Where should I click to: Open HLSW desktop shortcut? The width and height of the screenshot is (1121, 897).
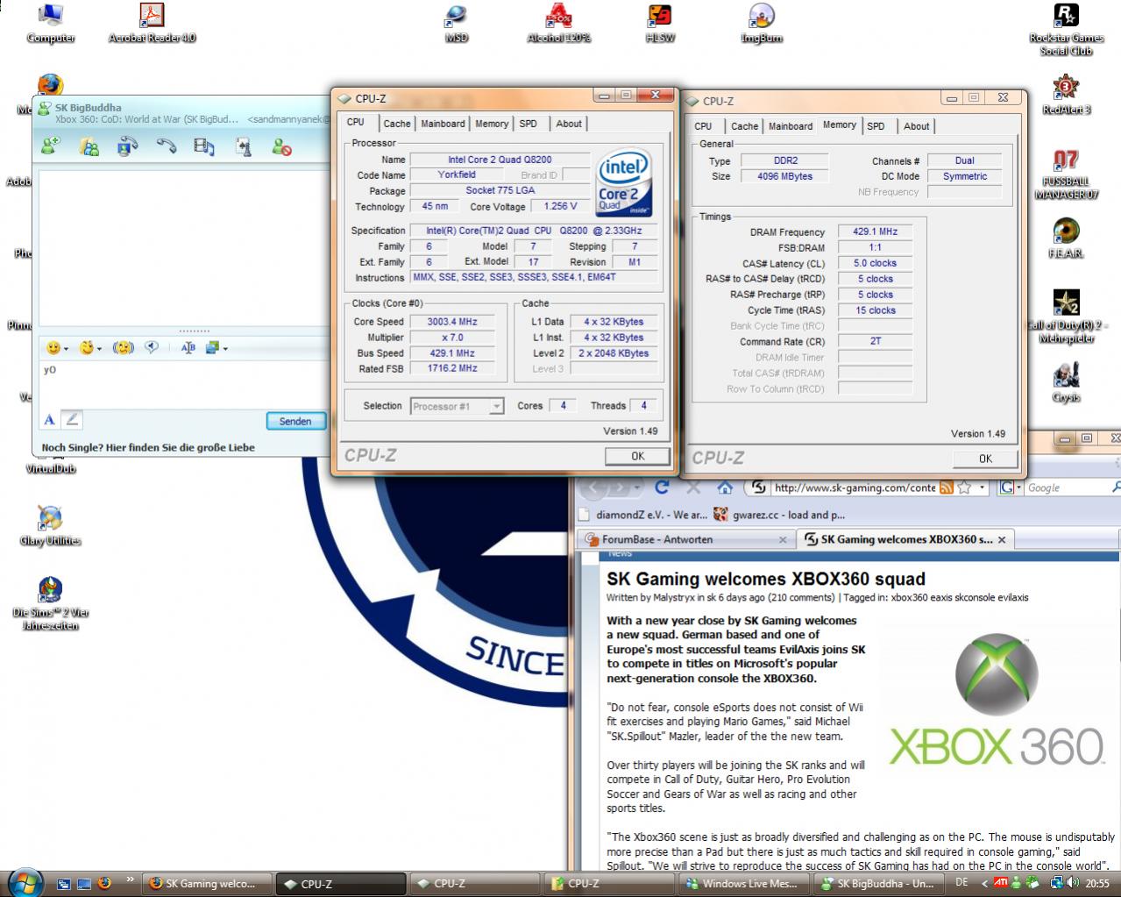coord(659,23)
